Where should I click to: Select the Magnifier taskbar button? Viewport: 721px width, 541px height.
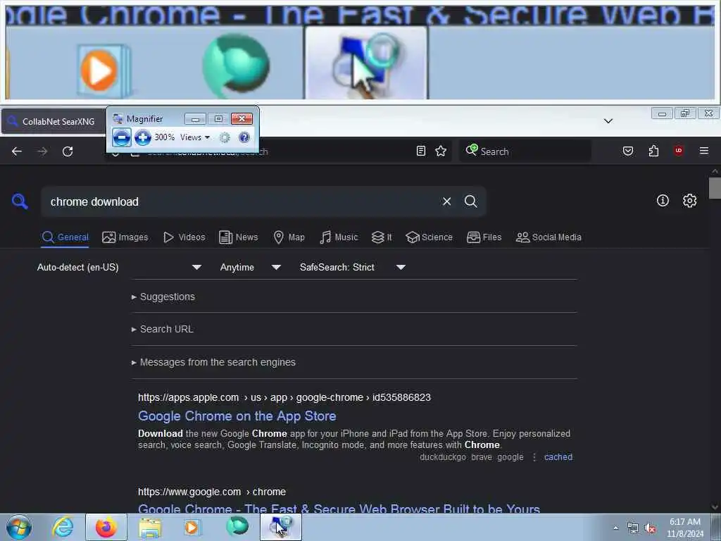coord(281,527)
